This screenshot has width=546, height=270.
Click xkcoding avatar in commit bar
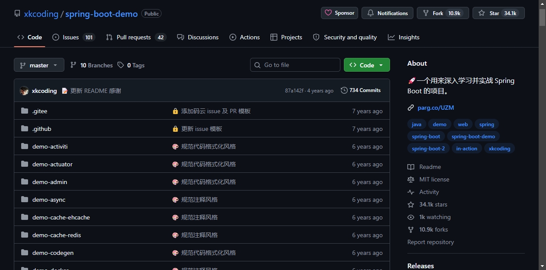click(x=24, y=91)
